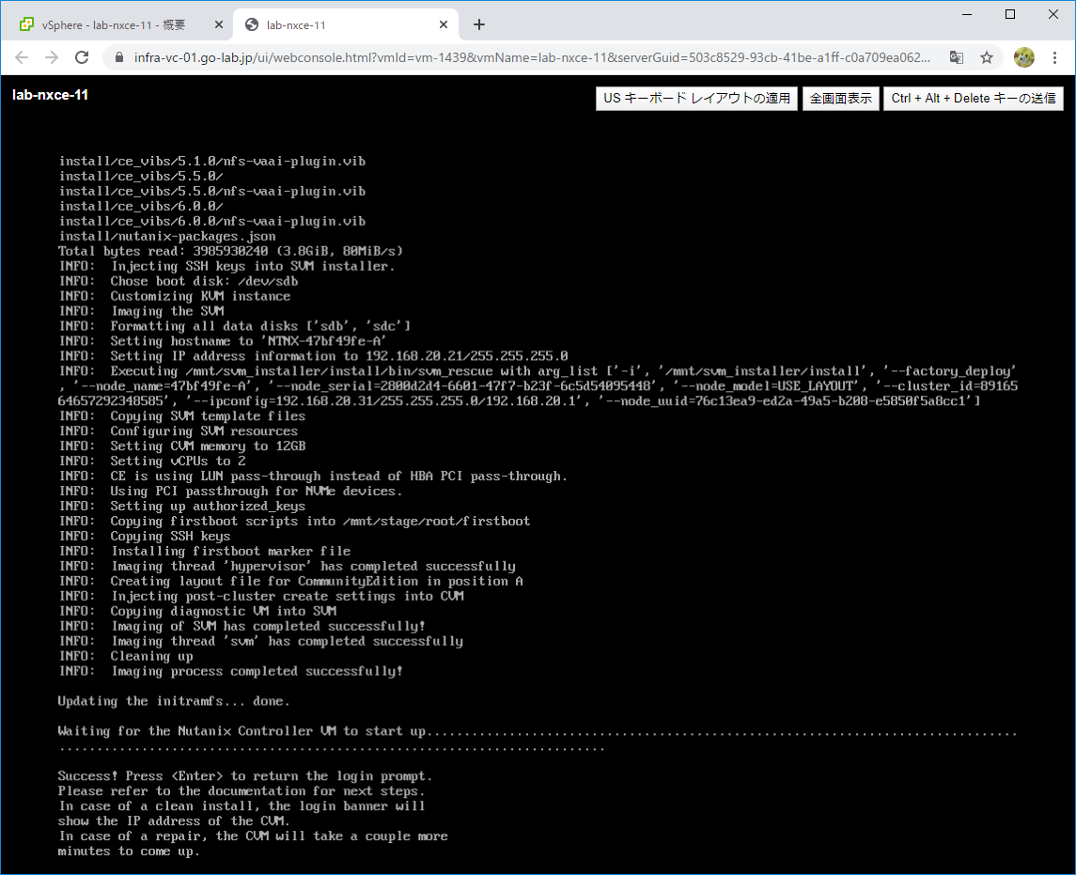Reload the web console page
The image size is (1076, 875).
coord(82,57)
